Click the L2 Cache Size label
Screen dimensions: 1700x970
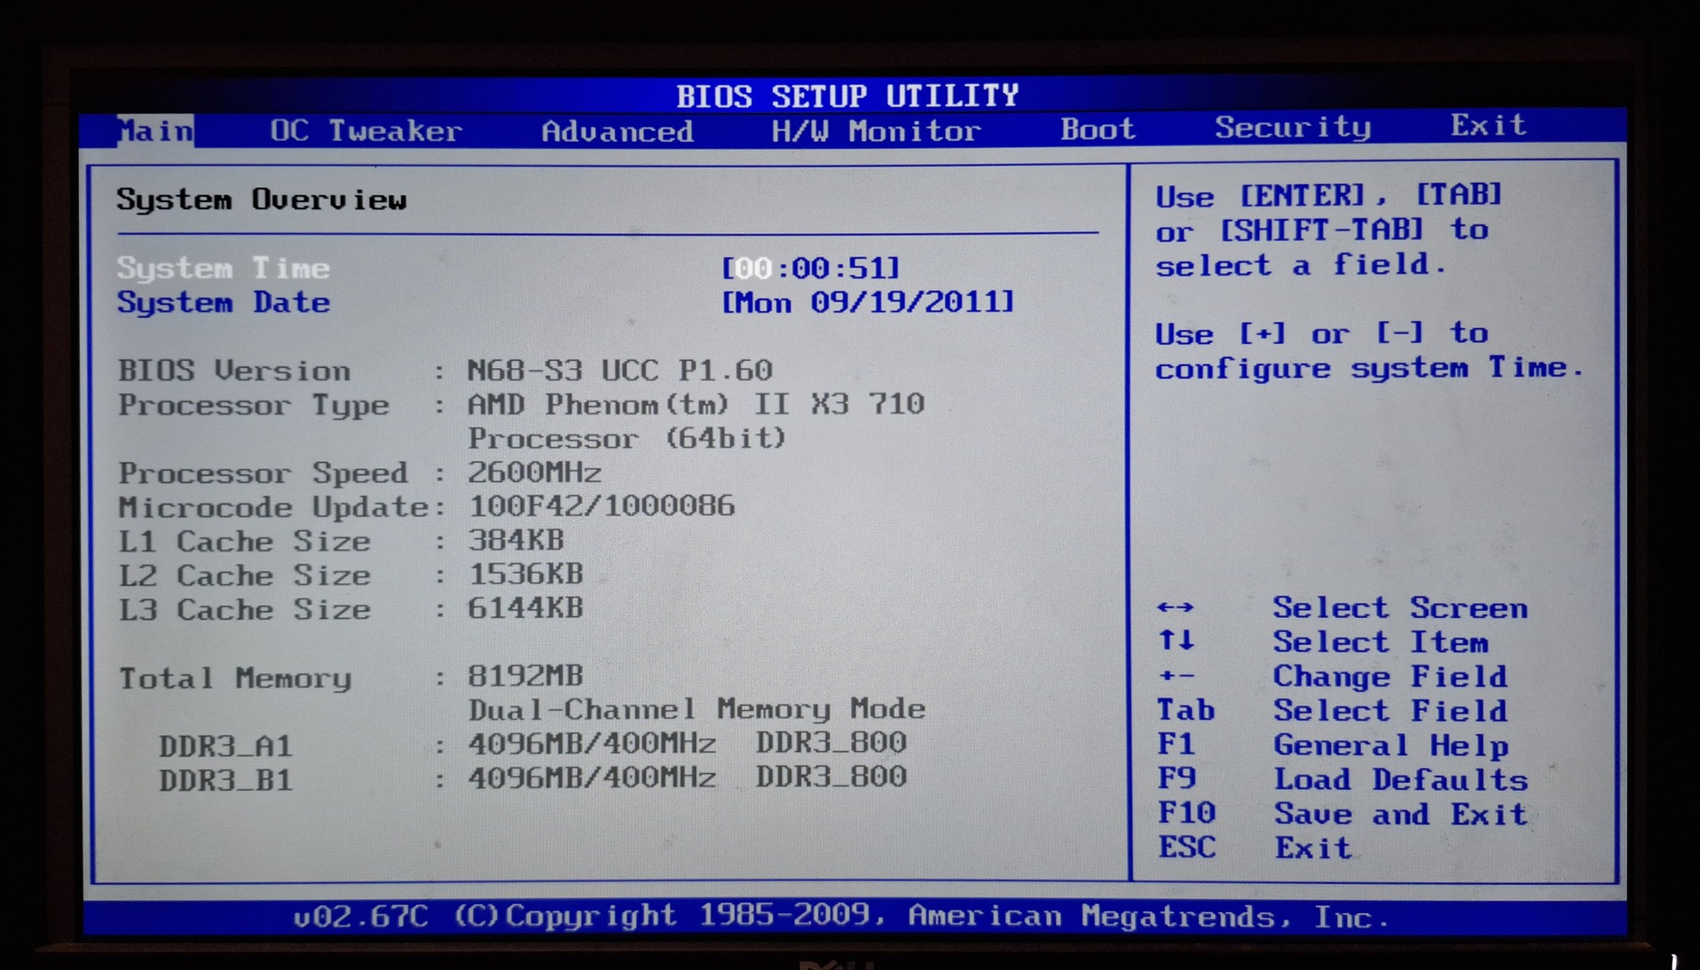245,575
